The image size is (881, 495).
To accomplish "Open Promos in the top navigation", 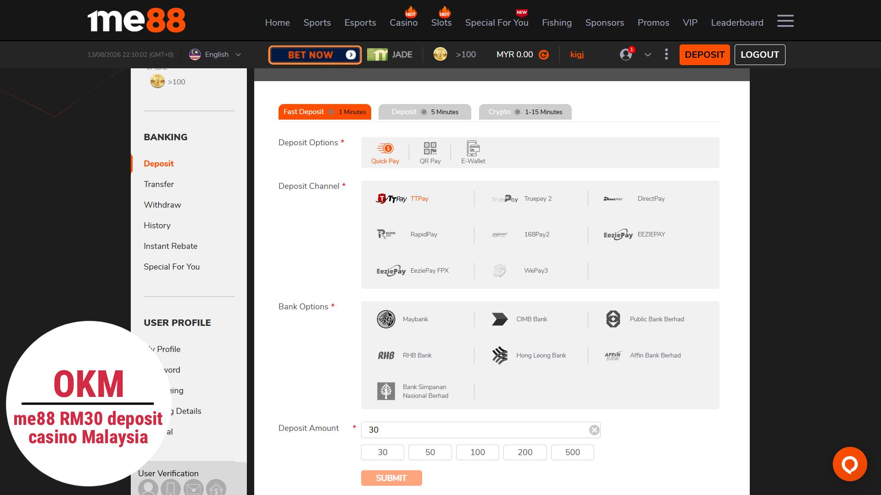I will 653,22.
